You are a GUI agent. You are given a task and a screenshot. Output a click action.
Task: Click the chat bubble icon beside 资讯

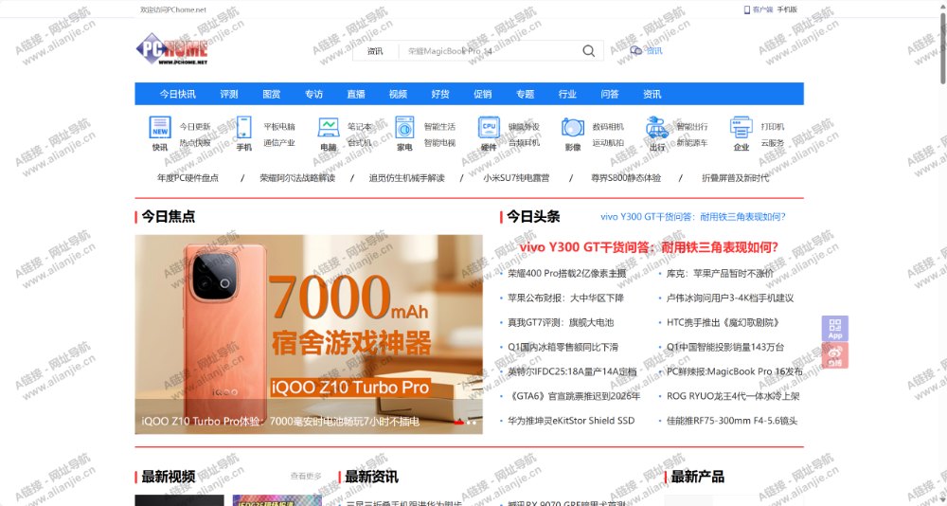(x=636, y=51)
